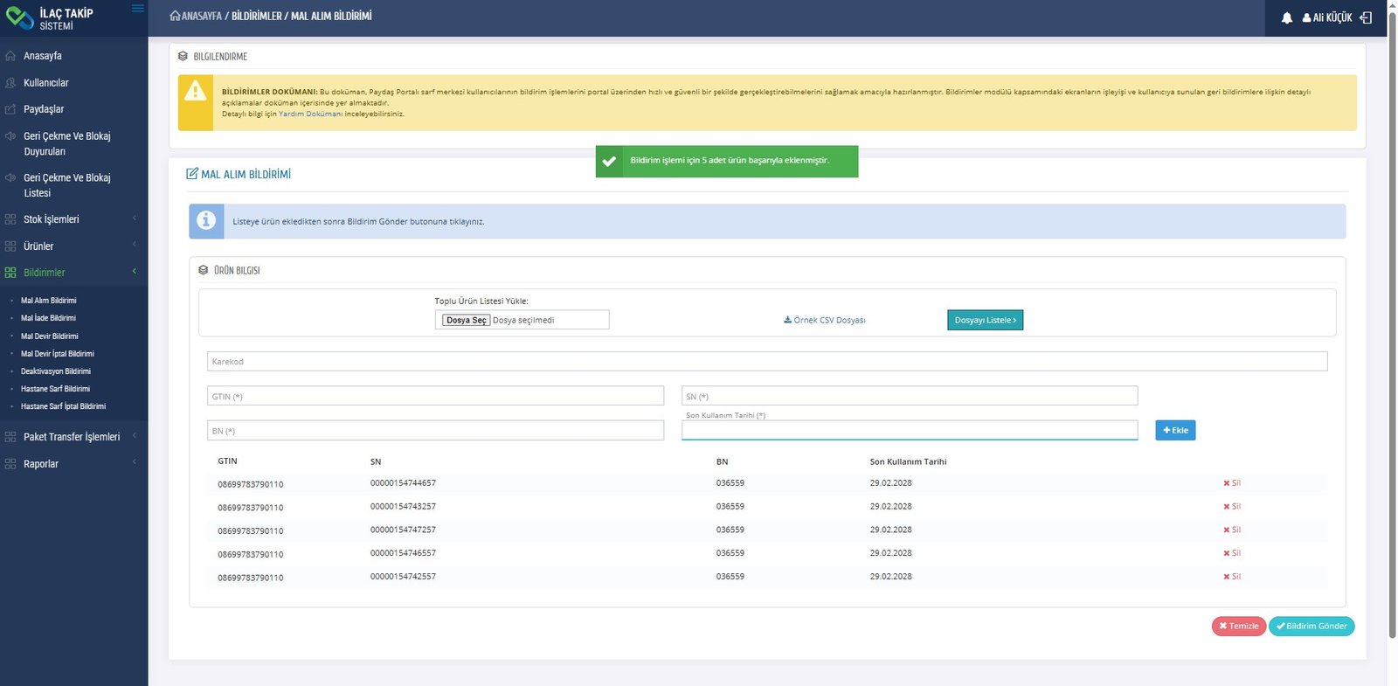Open Hastane Sarf Bildirimi submenu item
This screenshot has height=686, width=1398.
[55, 389]
